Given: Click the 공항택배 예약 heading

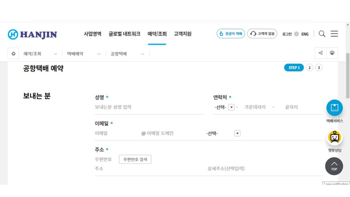Looking at the screenshot, I should (43, 68).
